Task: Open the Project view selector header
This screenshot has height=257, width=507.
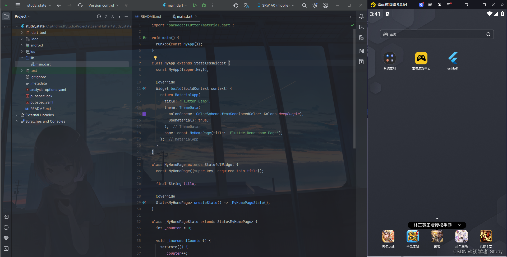Action: tap(23, 16)
